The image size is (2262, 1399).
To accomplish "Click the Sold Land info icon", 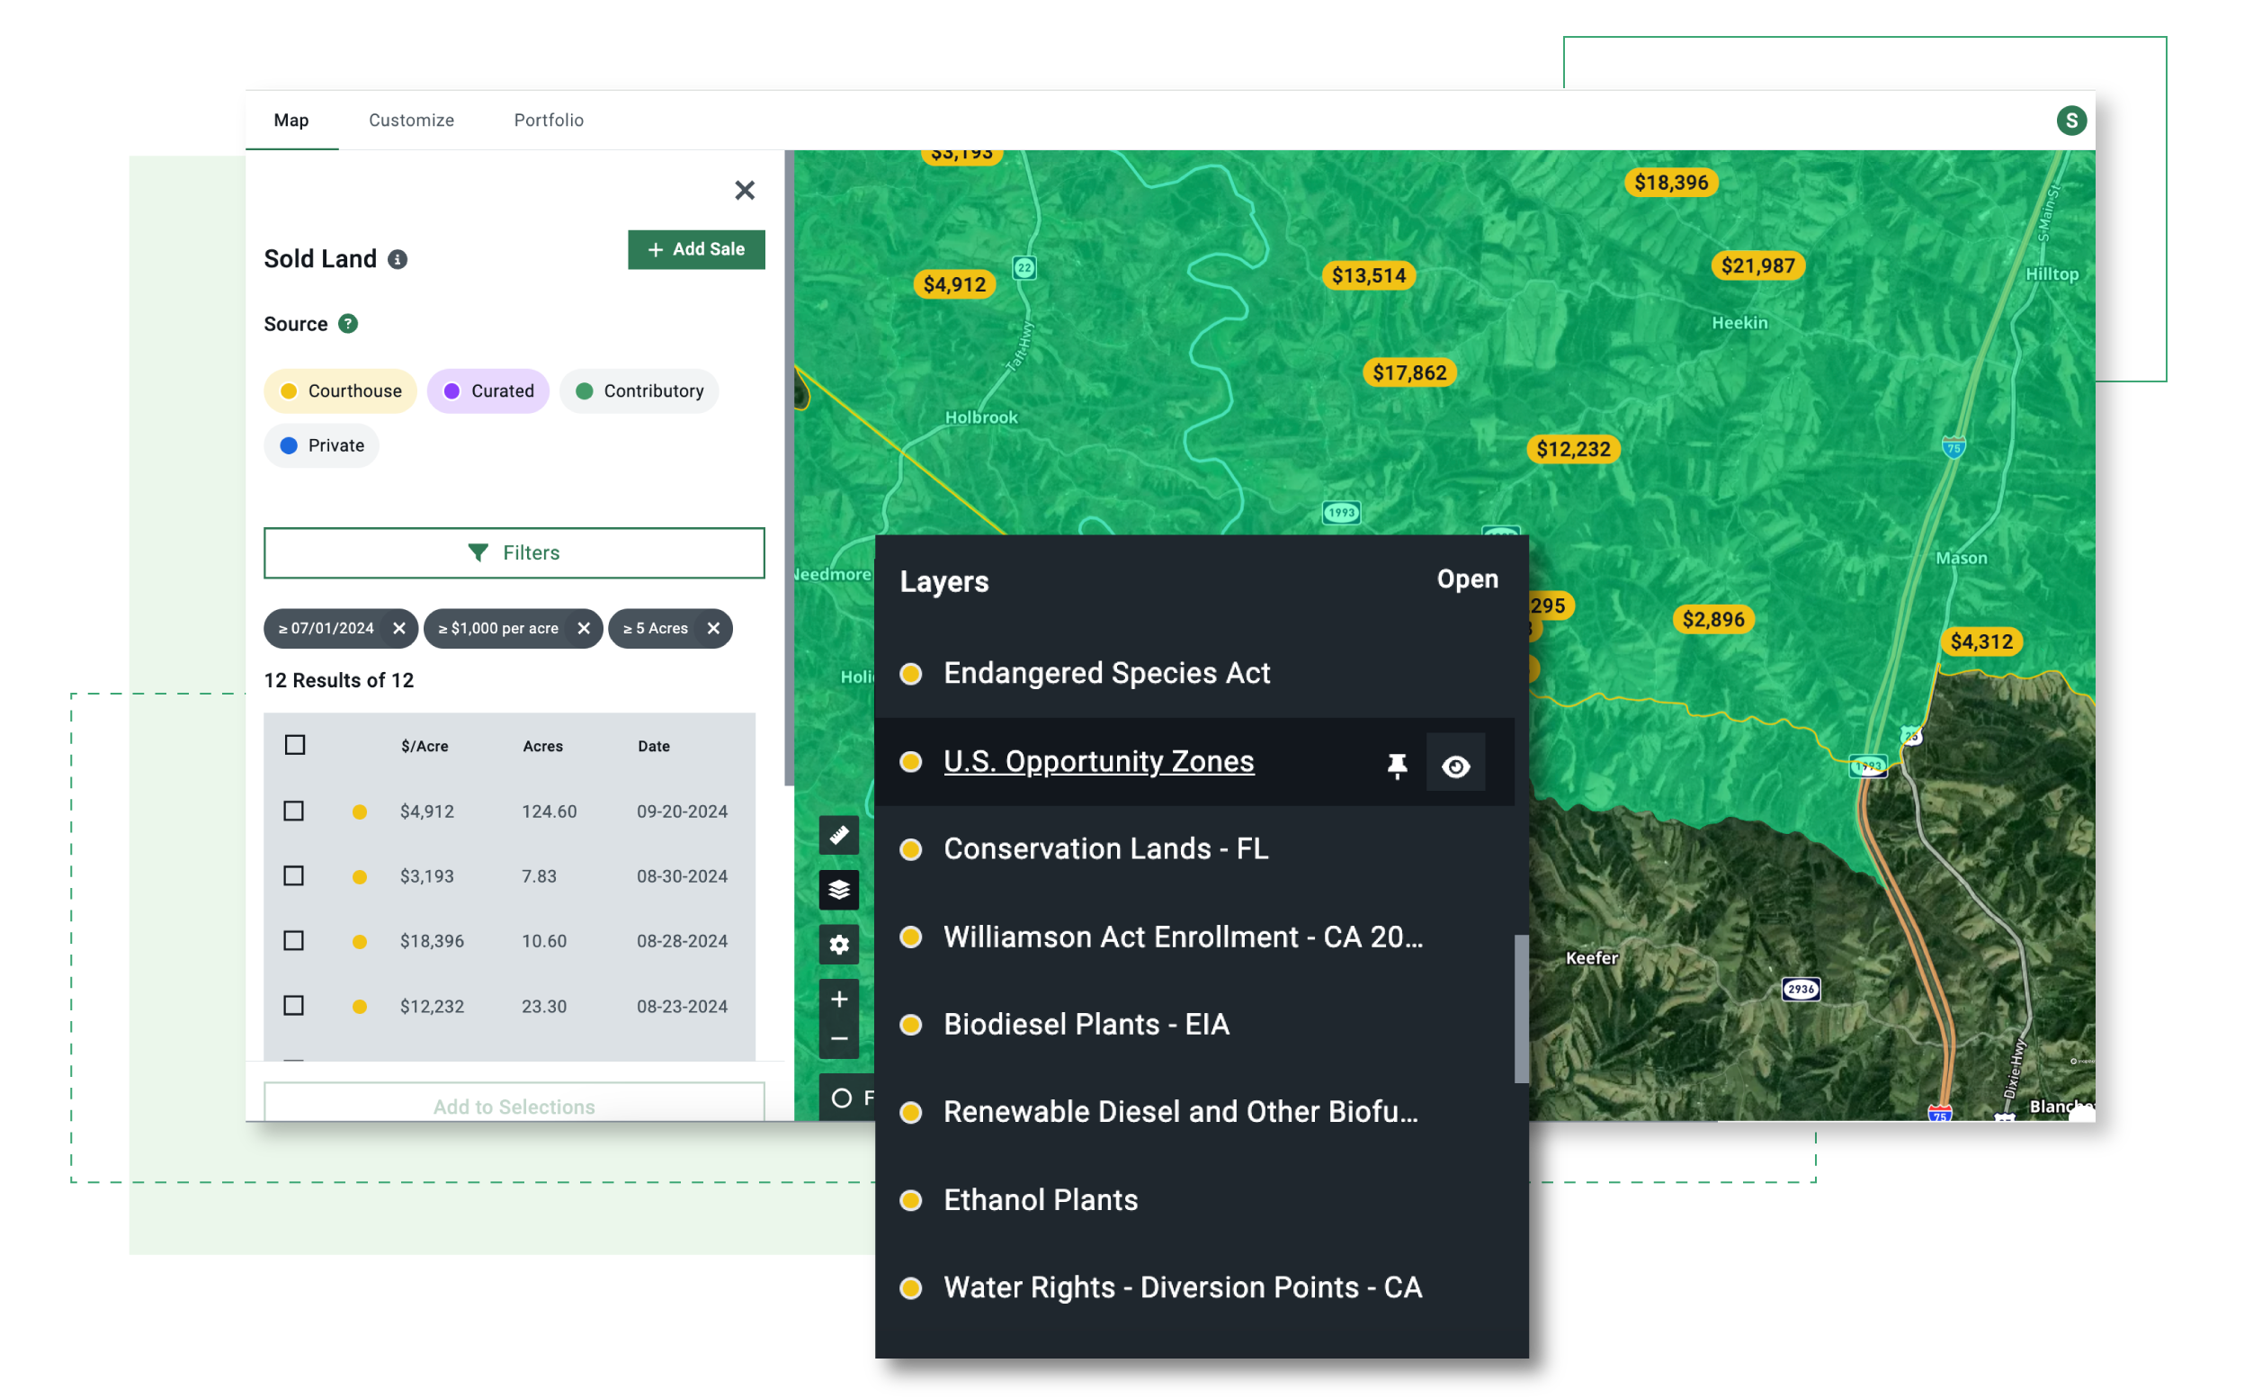I will pos(398,259).
